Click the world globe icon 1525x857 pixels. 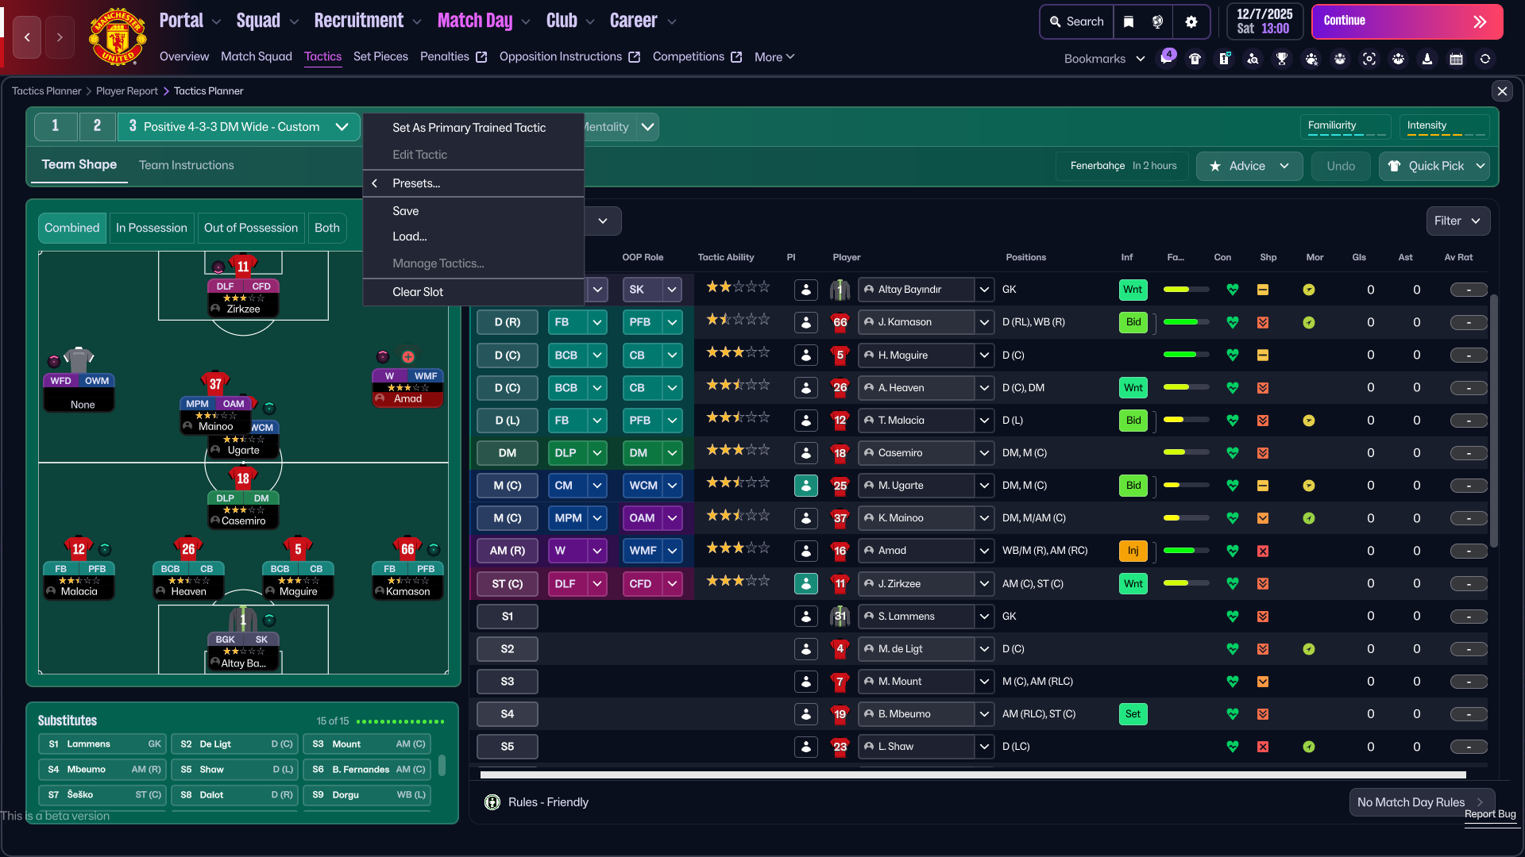(1157, 22)
